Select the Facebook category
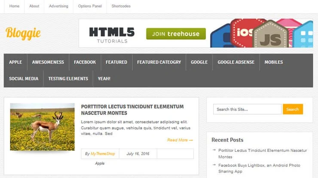This screenshot has height=178, width=318. [85, 62]
